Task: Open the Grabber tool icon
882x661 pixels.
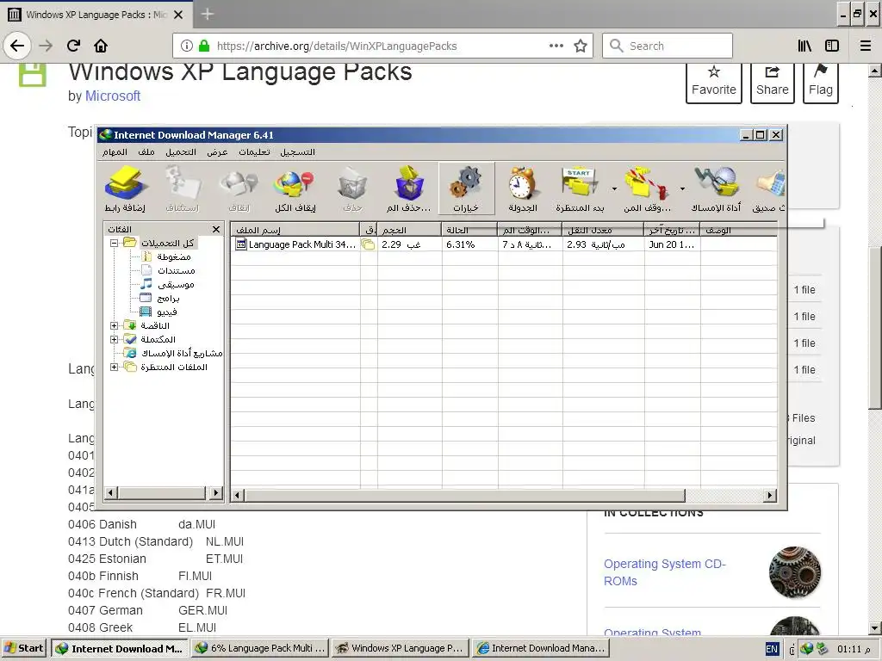Action: tap(716, 189)
